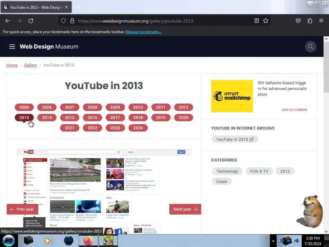This screenshot has height=247, width=329.
Task: Close the YouTube in 2013 browser tab
Action: point(67,7)
